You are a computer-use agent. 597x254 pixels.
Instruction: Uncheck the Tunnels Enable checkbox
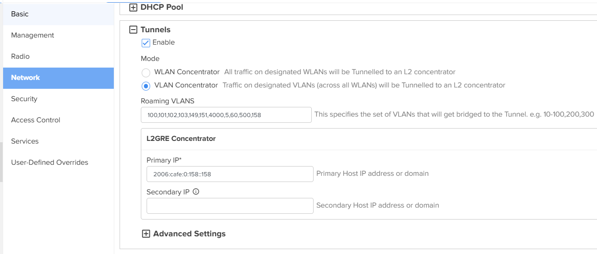pyautogui.click(x=146, y=43)
